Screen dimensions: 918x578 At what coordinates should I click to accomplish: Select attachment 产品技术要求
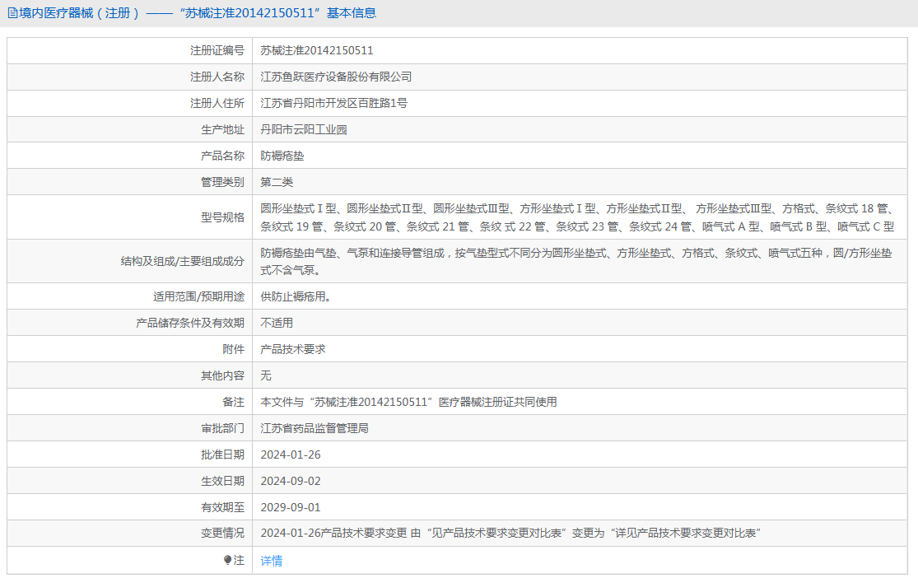pos(293,349)
